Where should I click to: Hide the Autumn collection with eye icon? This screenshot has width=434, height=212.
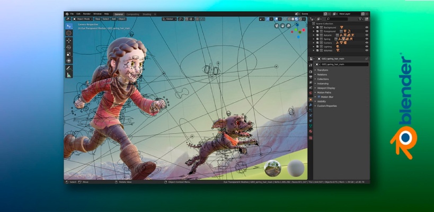point(367,35)
